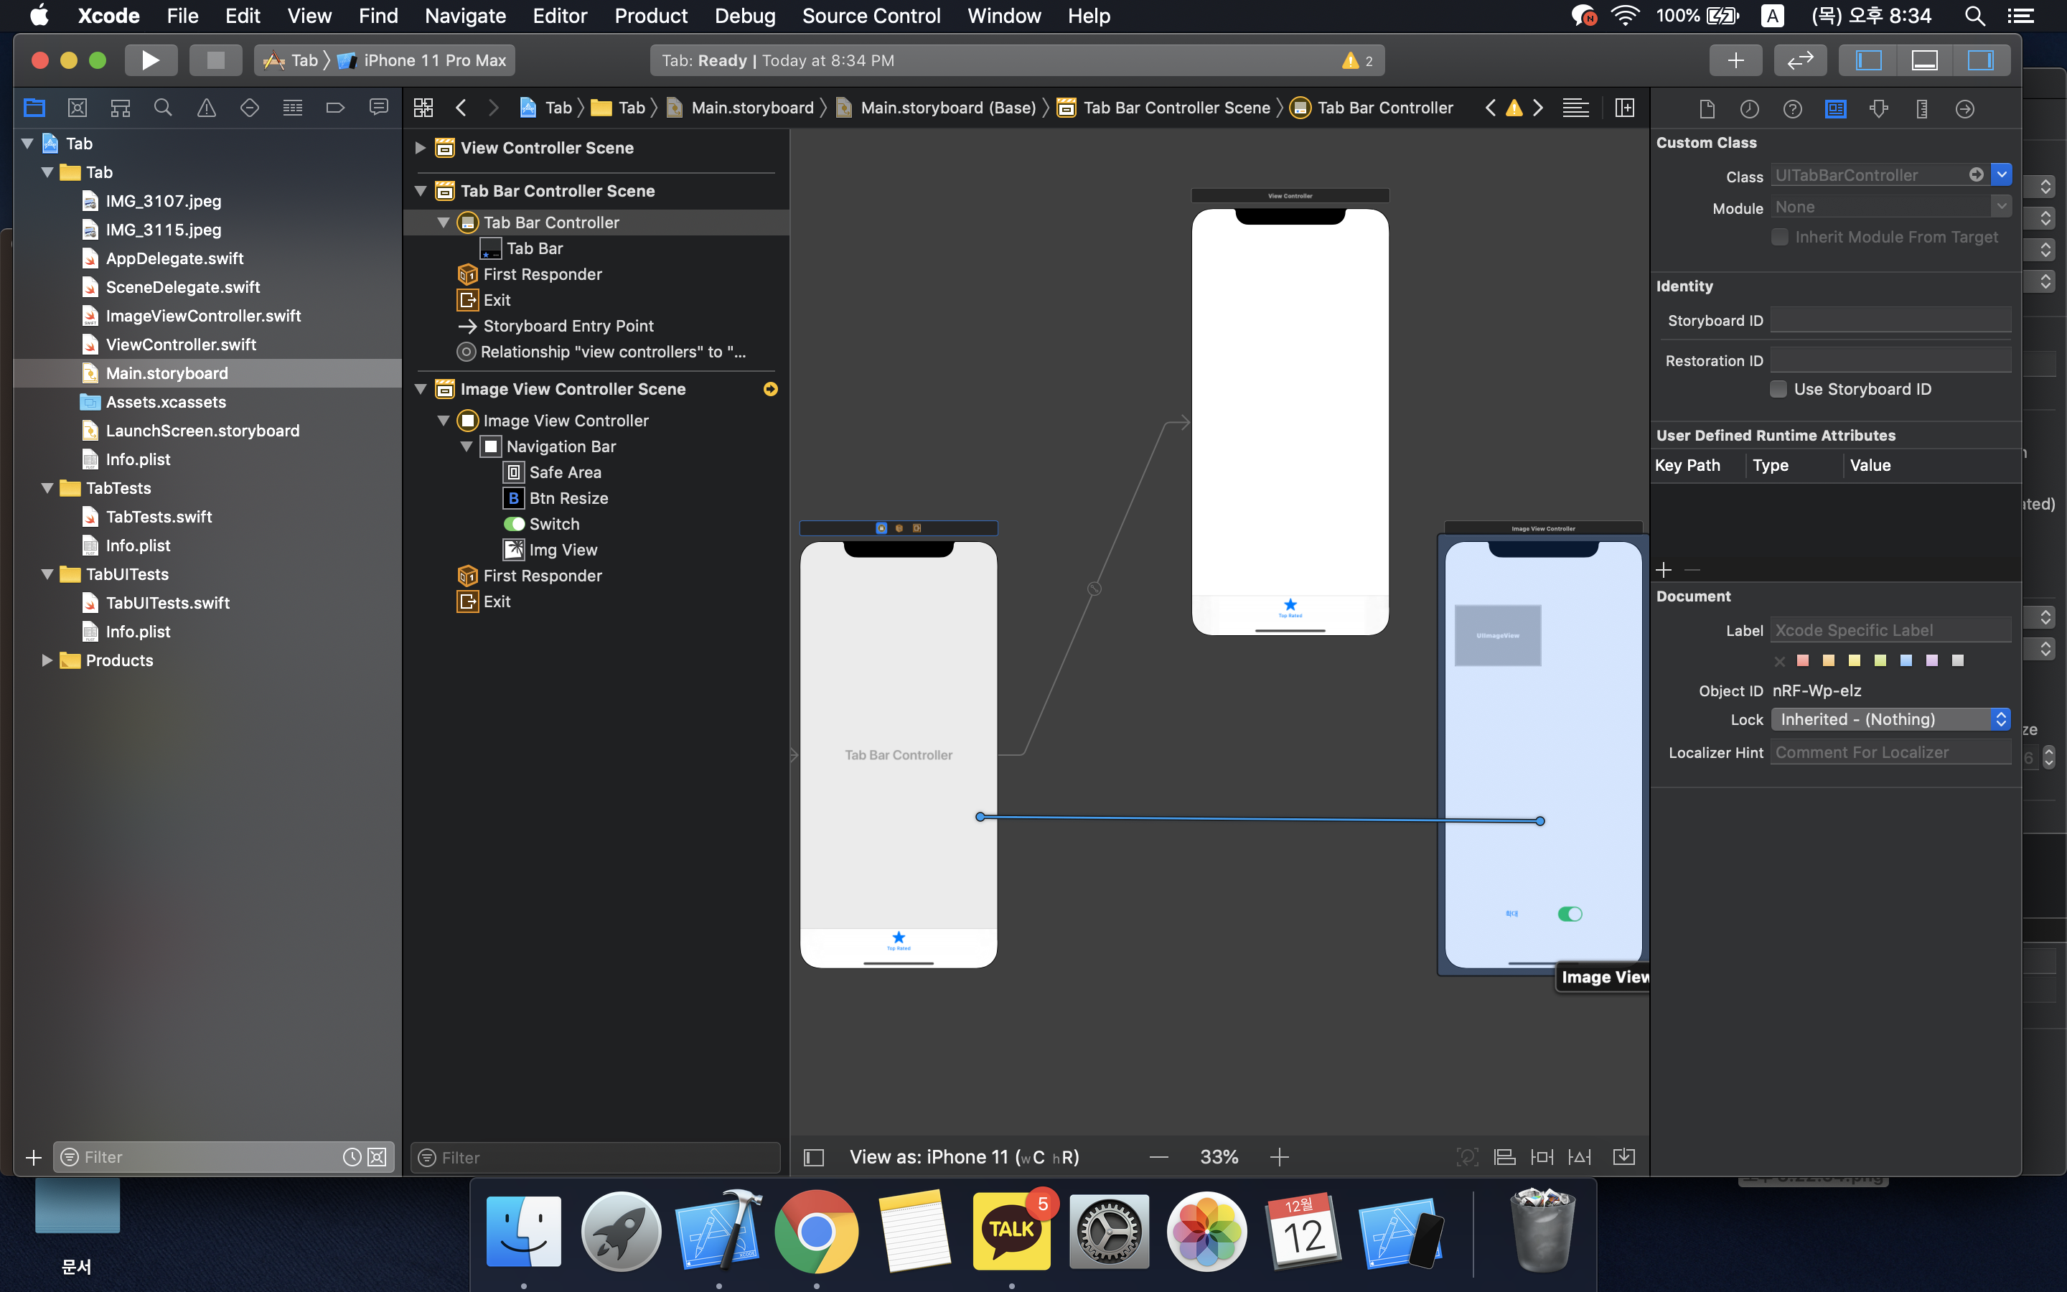Image resolution: width=2067 pixels, height=1292 pixels.
Task: Check Inherit Module From Target
Action: (x=1780, y=238)
